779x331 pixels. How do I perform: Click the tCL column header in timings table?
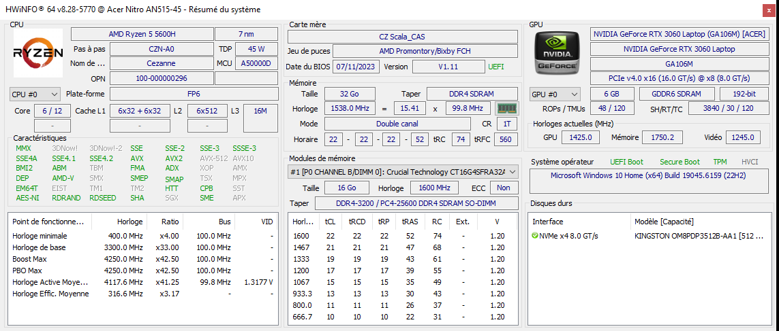tap(330, 222)
